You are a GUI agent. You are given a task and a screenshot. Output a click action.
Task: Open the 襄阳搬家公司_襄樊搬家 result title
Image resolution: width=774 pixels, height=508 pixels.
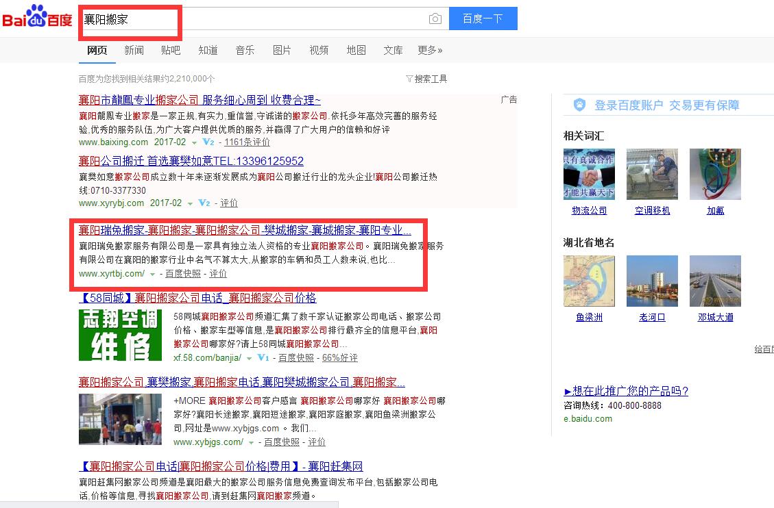pos(242,382)
